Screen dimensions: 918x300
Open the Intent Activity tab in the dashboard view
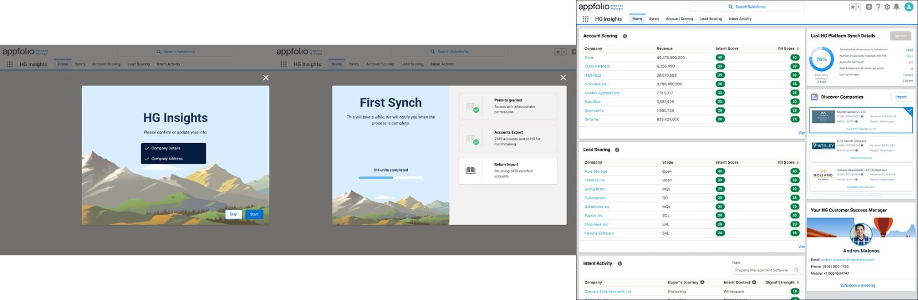point(740,19)
